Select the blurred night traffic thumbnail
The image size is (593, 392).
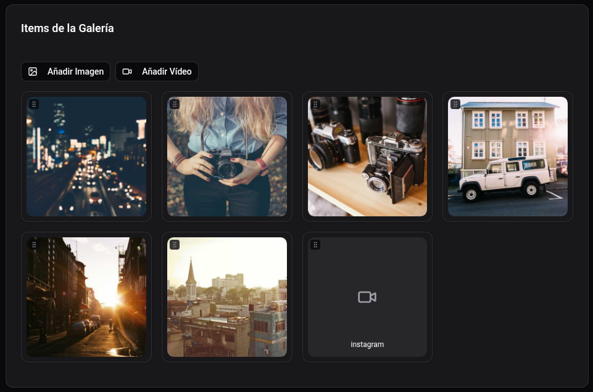coord(86,160)
